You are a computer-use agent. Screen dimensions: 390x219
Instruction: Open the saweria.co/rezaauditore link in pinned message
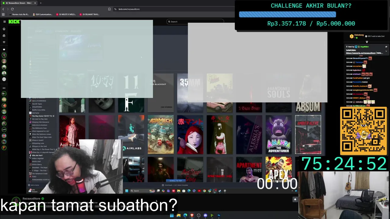click(361, 53)
